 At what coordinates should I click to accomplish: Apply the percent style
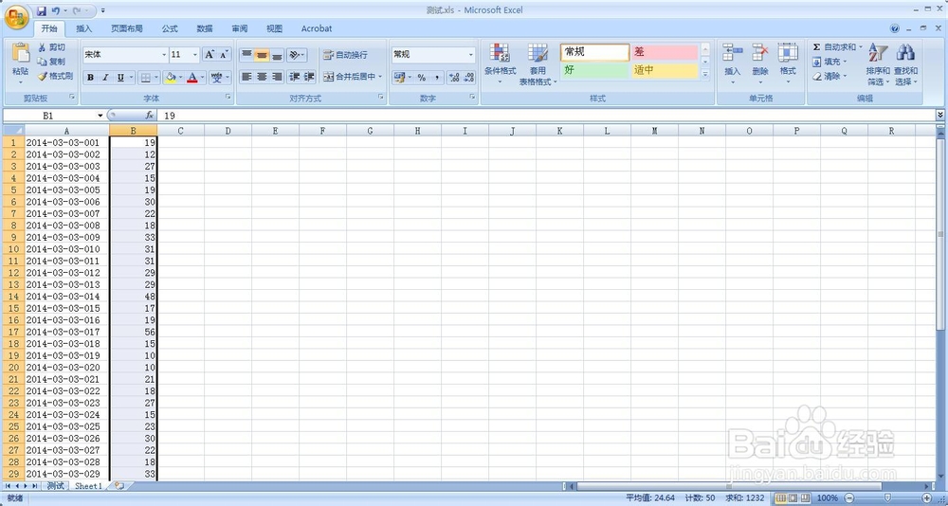[422, 78]
